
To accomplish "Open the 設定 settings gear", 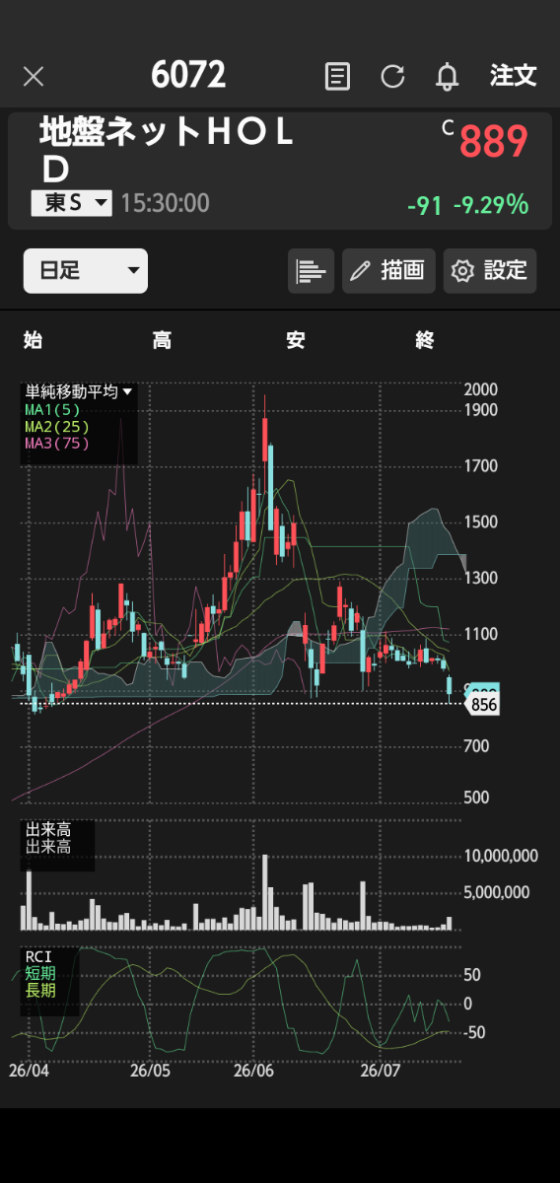I will [x=490, y=271].
